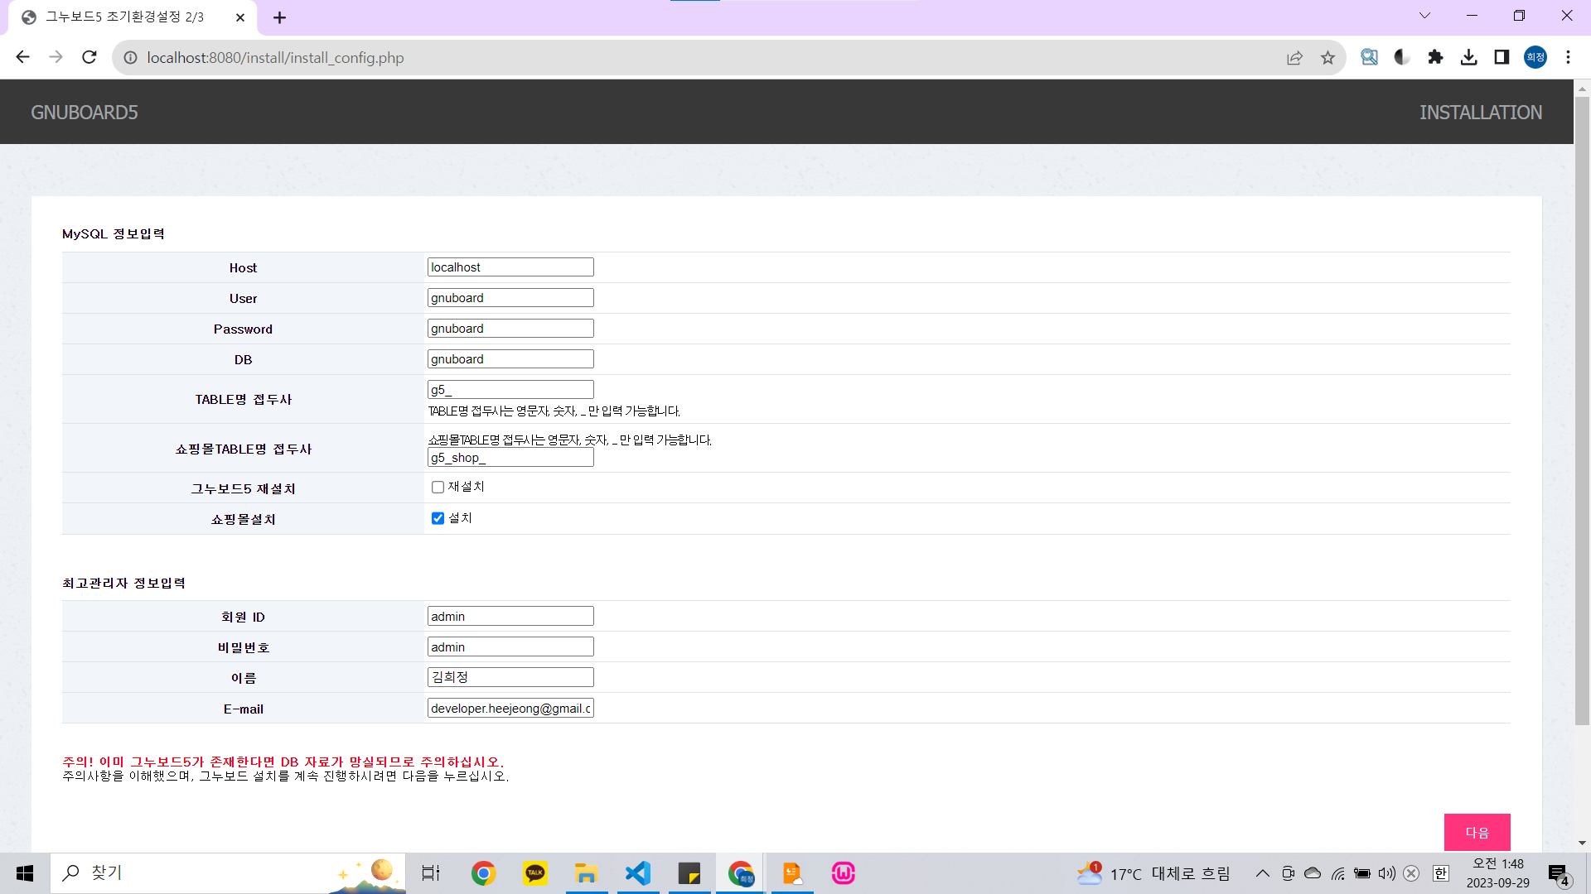Open the notification center icon
Image resolution: width=1591 pixels, height=894 pixels.
pos(1559,874)
